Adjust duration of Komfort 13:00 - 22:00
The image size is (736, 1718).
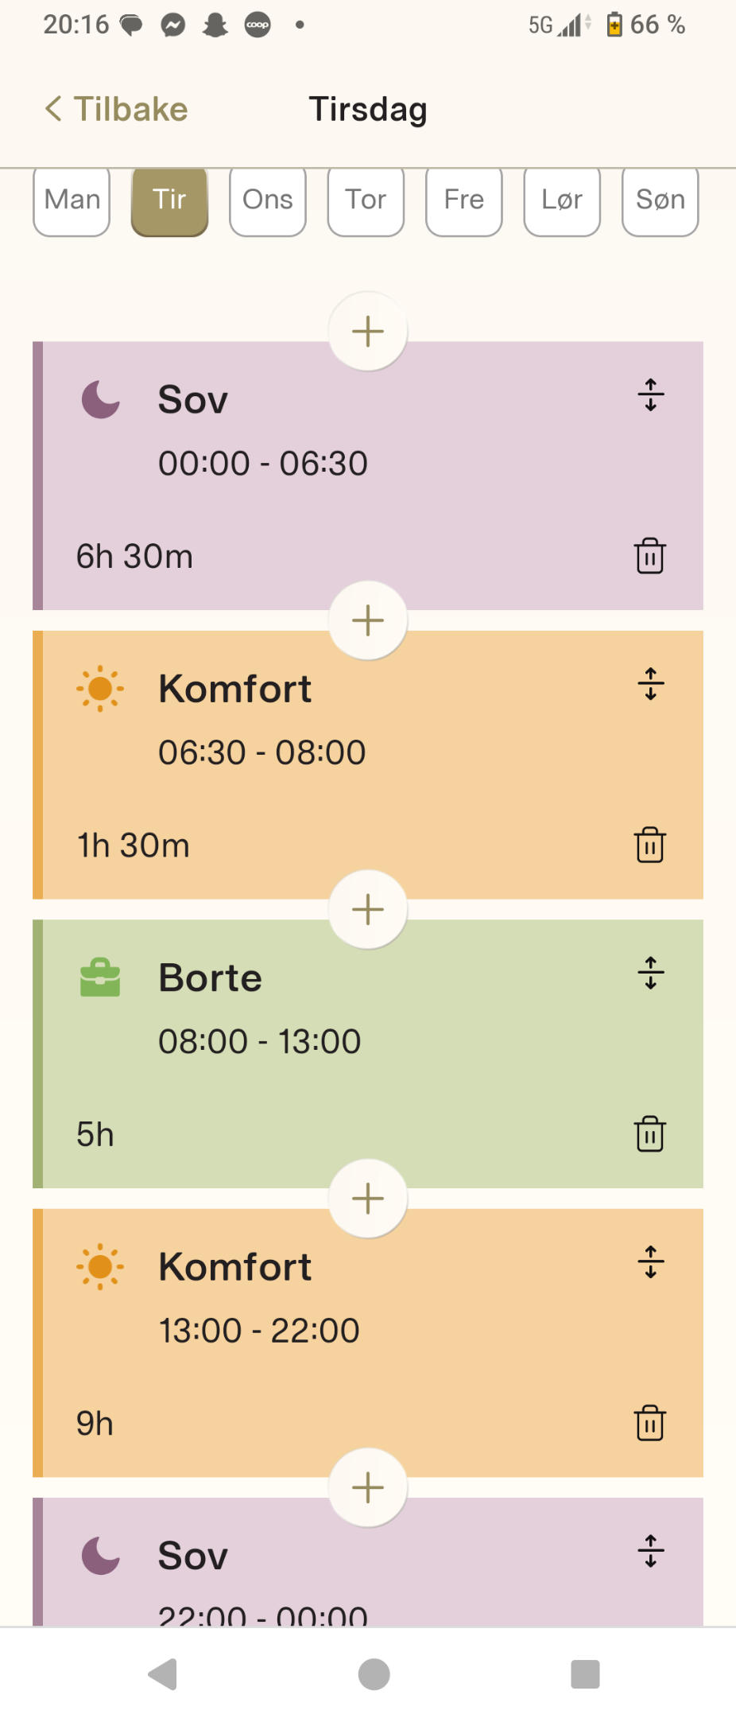pyautogui.click(x=650, y=1261)
